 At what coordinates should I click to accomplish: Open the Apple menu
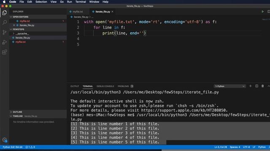pyautogui.click(x=4, y=2)
